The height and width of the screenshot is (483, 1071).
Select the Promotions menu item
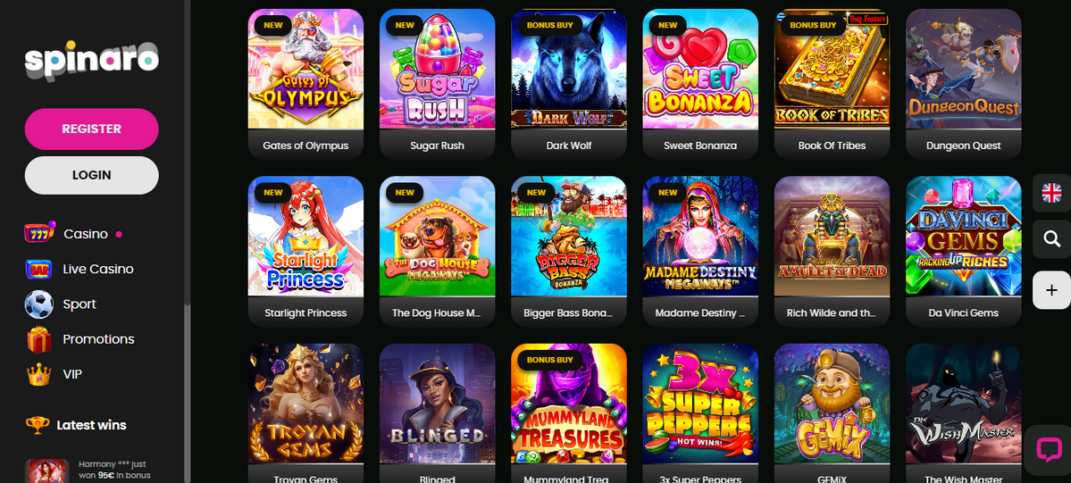(98, 339)
